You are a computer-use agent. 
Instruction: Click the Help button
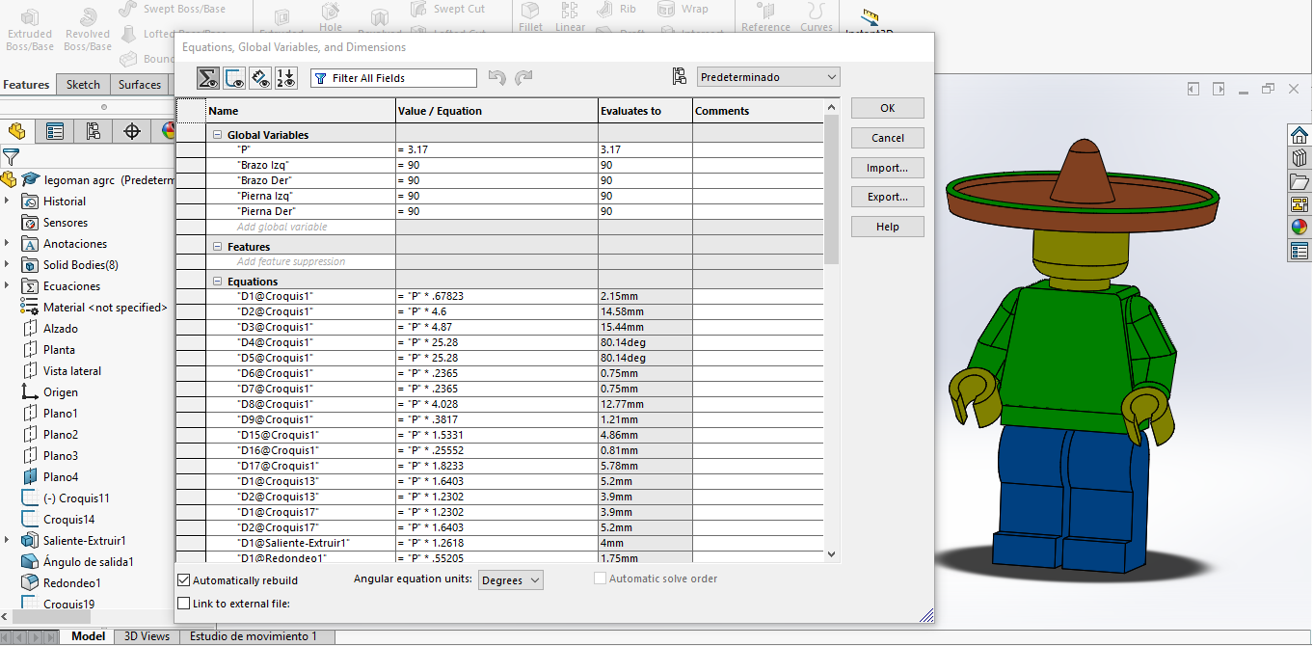pyautogui.click(x=888, y=227)
